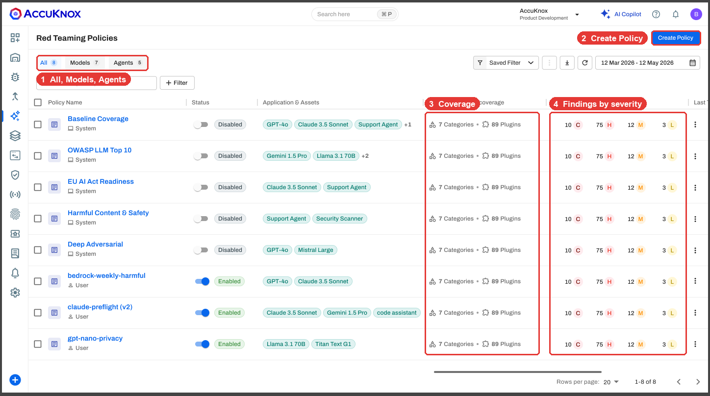Screen dimensions: 710x396
Task: Click the horizontal table scrollbar
Action: 518,372
